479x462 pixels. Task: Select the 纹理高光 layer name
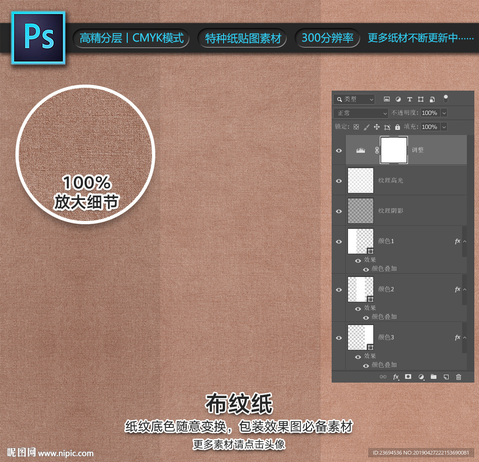[x=391, y=180]
